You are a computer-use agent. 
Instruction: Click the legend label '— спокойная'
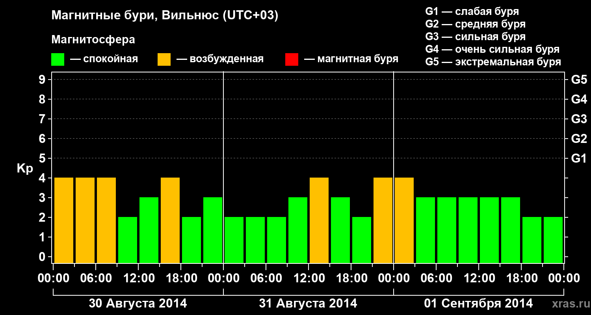tap(104, 59)
